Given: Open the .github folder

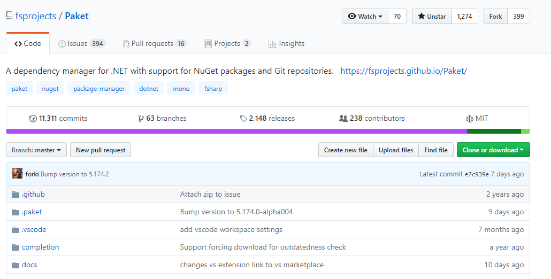Looking at the screenshot, I should coord(33,194).
